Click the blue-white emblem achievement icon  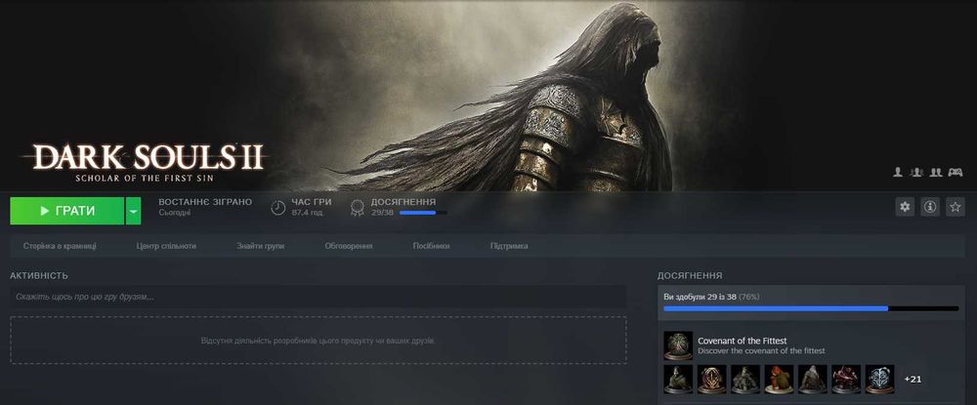(x=880, y=380)
